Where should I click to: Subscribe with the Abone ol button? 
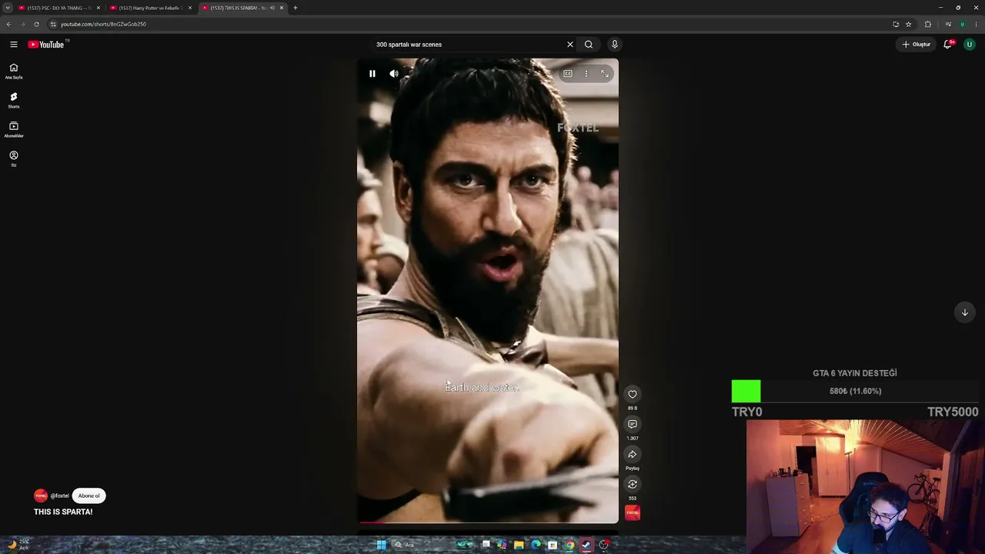(88, 496)
